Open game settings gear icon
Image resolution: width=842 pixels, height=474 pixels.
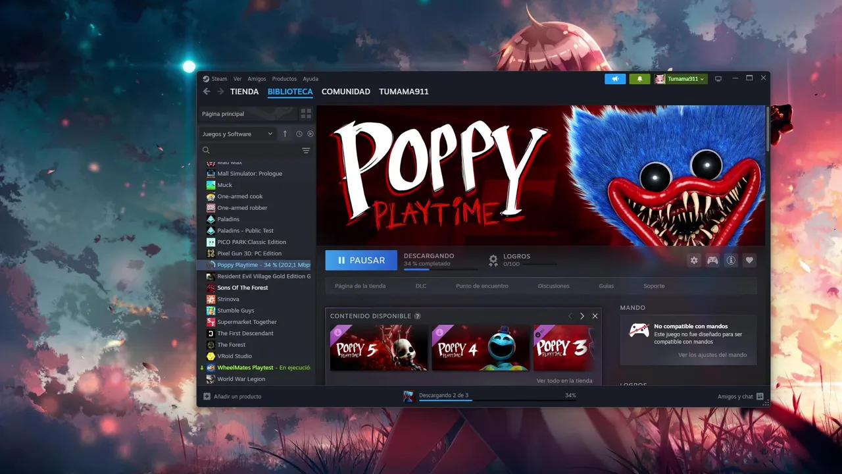coord(694,261)
